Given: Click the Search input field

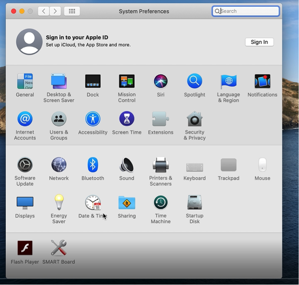Looking at the screenshot, I should (x=248, y=11).
